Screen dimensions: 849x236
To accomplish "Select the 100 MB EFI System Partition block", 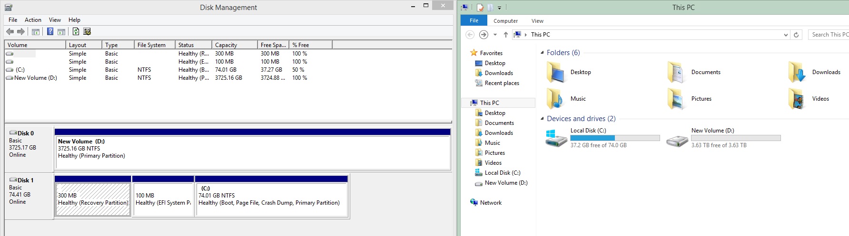I will 163,196.
